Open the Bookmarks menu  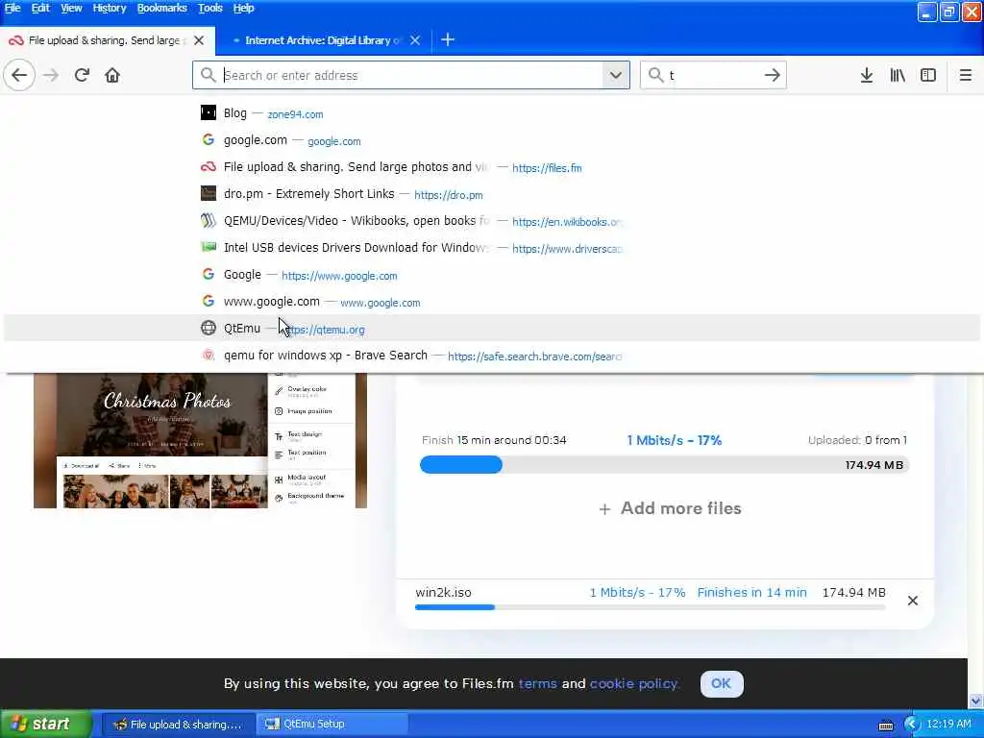161,8
